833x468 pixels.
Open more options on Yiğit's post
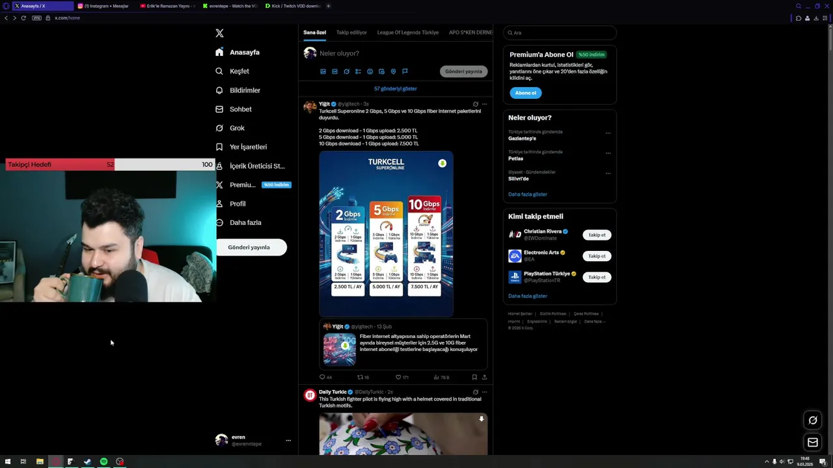[484, 104]
